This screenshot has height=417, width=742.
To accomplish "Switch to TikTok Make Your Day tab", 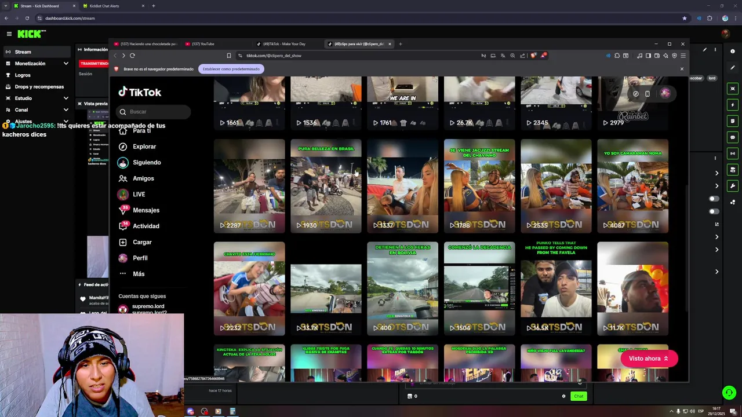I will pos(289,44).
